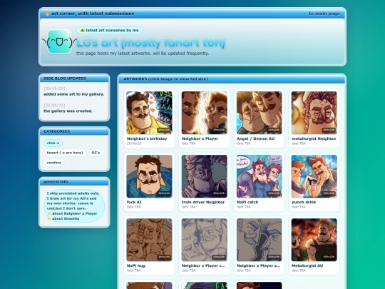The width and height of the screenshot is (385, 289).
Task: Click the 'metallurgist Neighbor' caption text
Action: [x=314, y=138]
